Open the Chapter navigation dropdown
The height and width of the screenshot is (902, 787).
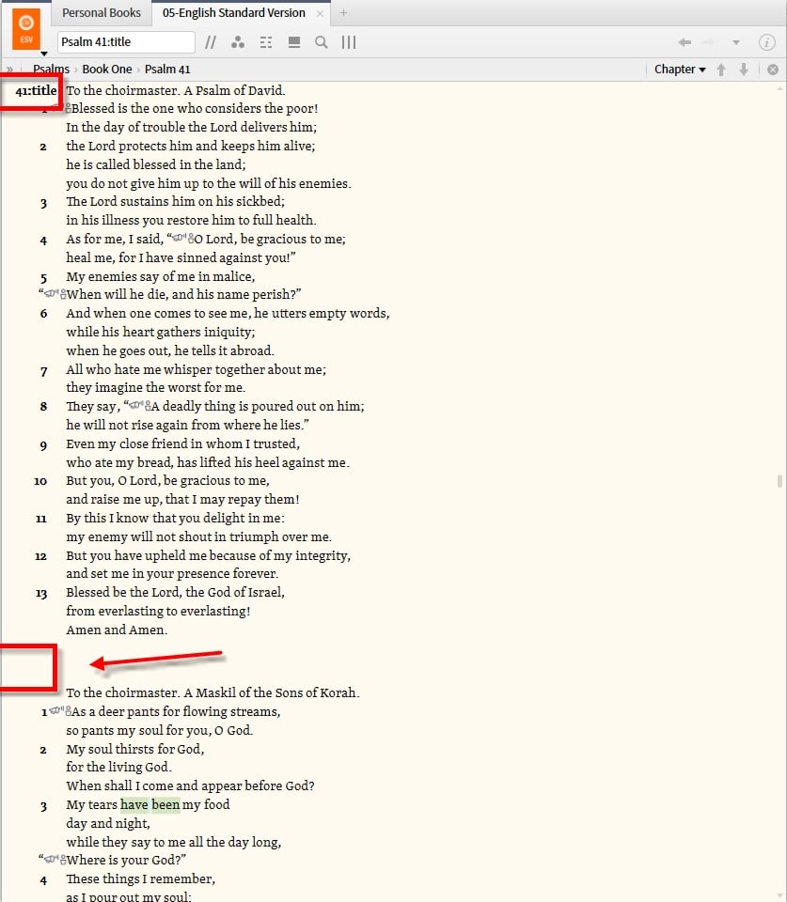click(x=680, y=69)
